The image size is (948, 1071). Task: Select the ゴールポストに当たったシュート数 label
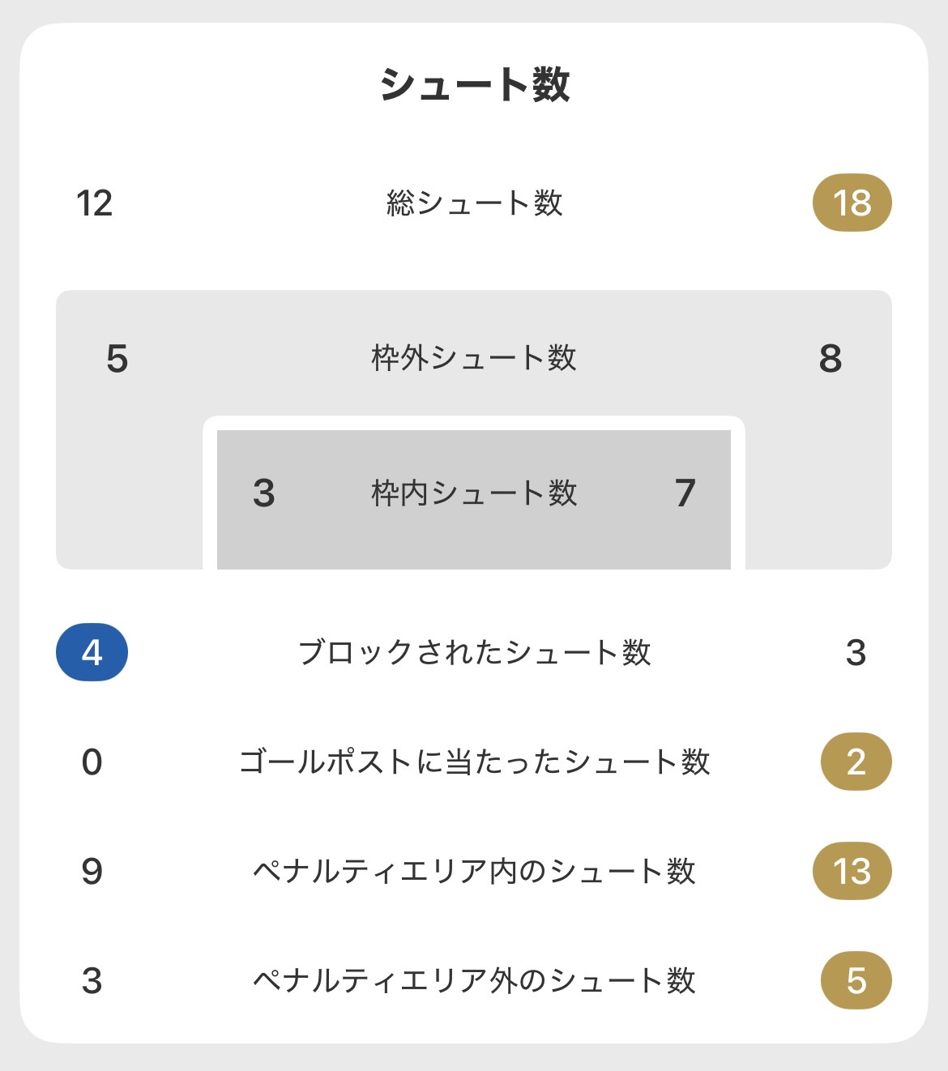(475, 762)
